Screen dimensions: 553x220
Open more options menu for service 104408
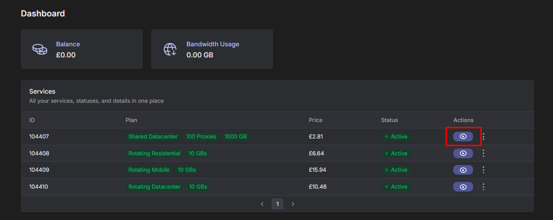point(484,153)
